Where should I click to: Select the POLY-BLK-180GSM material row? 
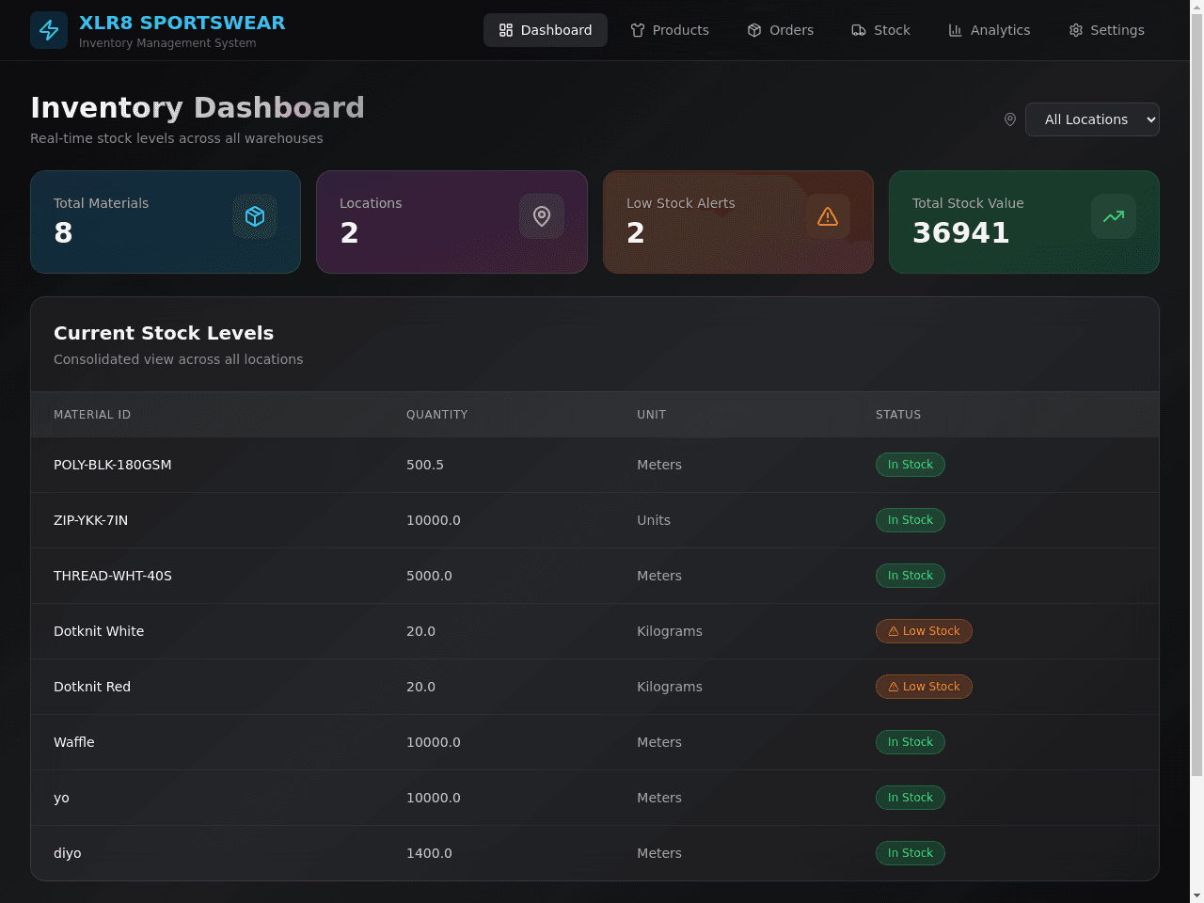594,465
